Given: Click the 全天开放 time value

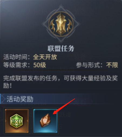Looking at the screenshot, I should (45, 57).
